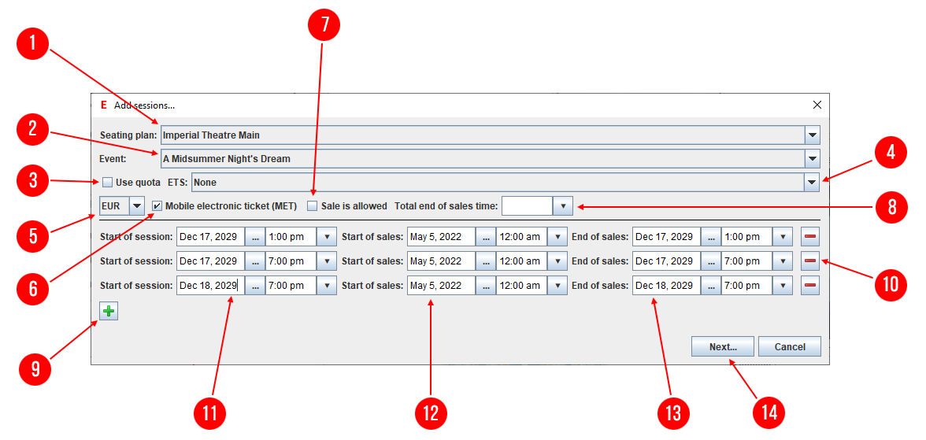Open third row Start of sales time dropdown

point(557,286)
